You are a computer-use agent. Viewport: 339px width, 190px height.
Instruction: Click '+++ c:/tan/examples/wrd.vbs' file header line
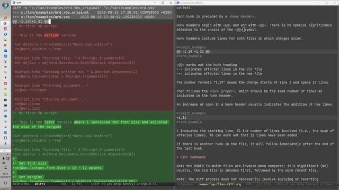[x=84, y=17]
